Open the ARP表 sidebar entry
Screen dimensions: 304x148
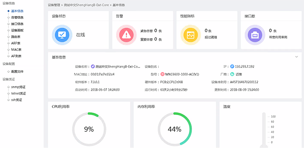(16, 43)
